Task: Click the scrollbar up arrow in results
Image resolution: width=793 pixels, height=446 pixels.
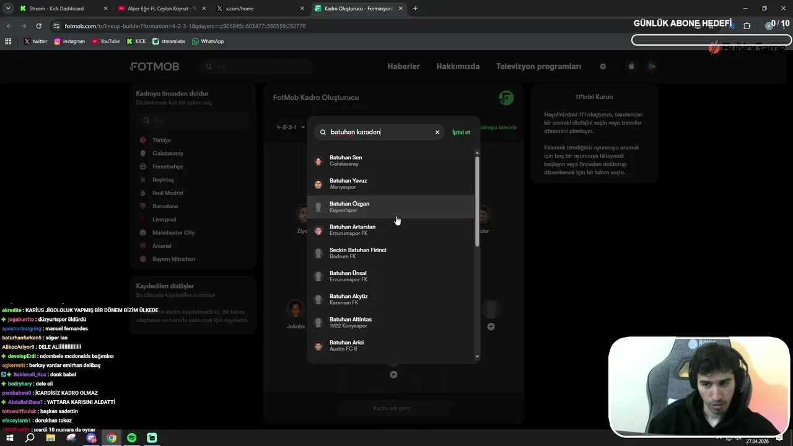Action: pos(477,152)
